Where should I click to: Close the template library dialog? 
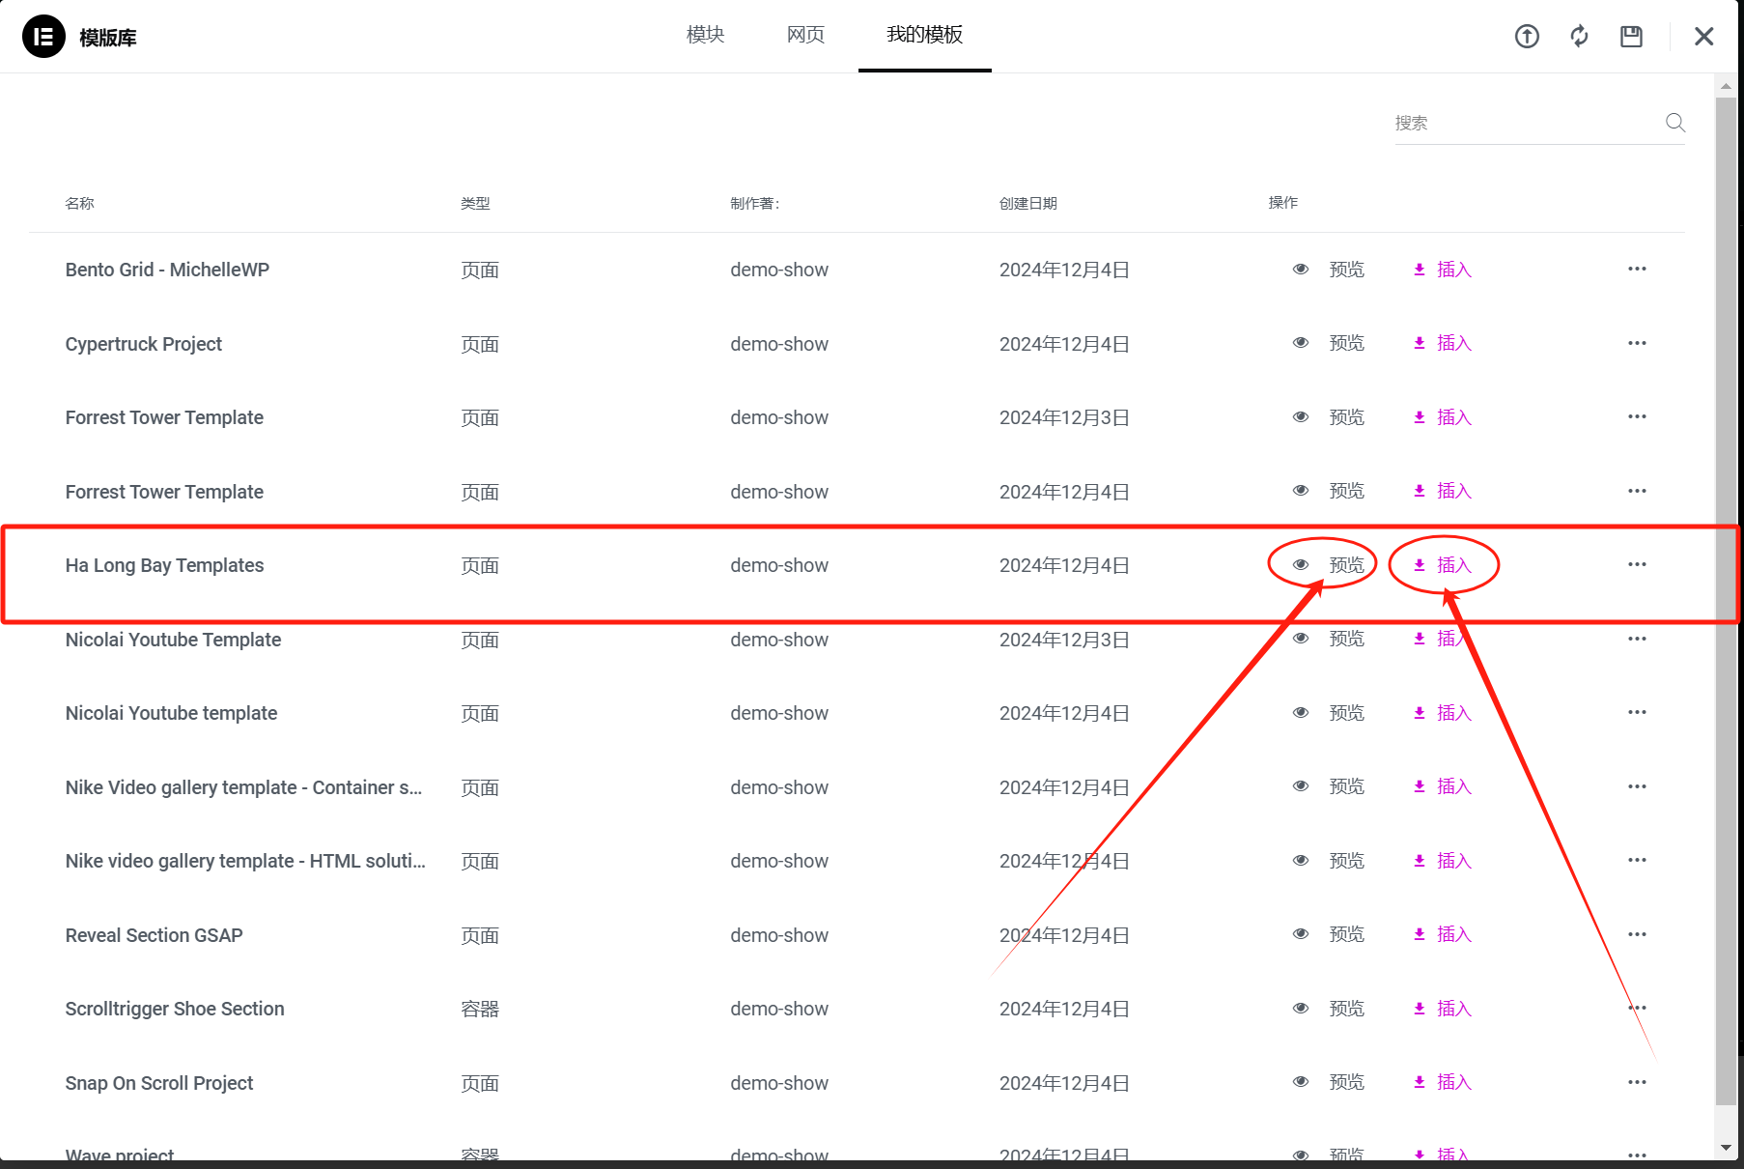pos(1703,37)
